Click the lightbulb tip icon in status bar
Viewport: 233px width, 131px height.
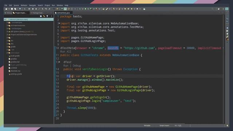point(227,126)
